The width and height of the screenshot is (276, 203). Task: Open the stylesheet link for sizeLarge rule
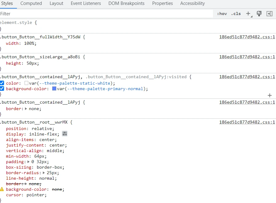[x=247, y=57]
